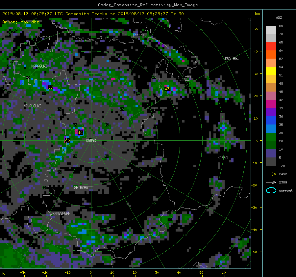Viewport: 296px width, 277px height.
Task: Click the '23MN' legend label
Action: coord(283,182)
